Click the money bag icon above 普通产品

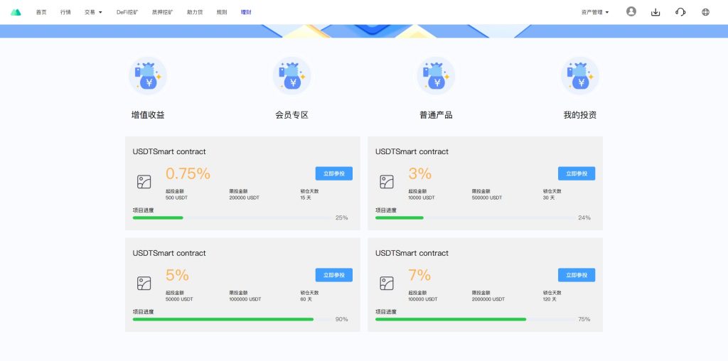click(x=436, y=75)
